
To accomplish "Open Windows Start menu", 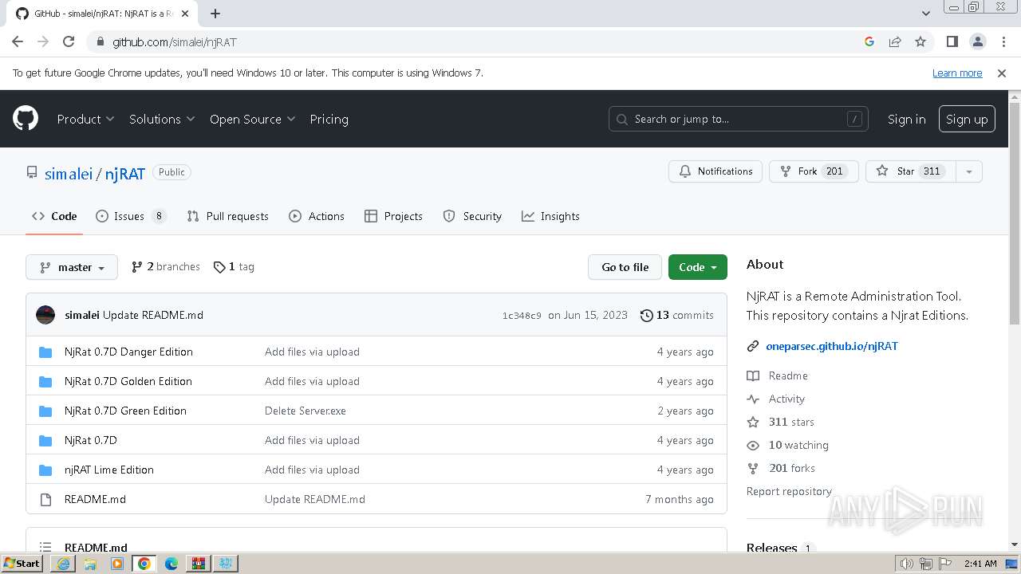I will (22, 564).
